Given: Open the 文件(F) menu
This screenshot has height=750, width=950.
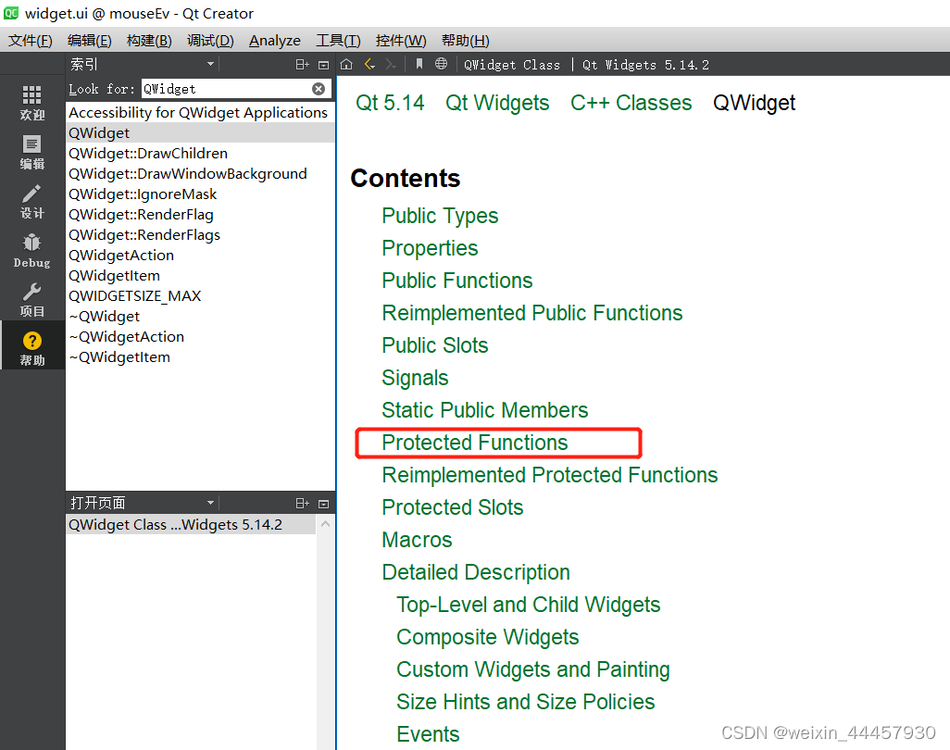Looking at the screenshot, I should pos(31,41).
